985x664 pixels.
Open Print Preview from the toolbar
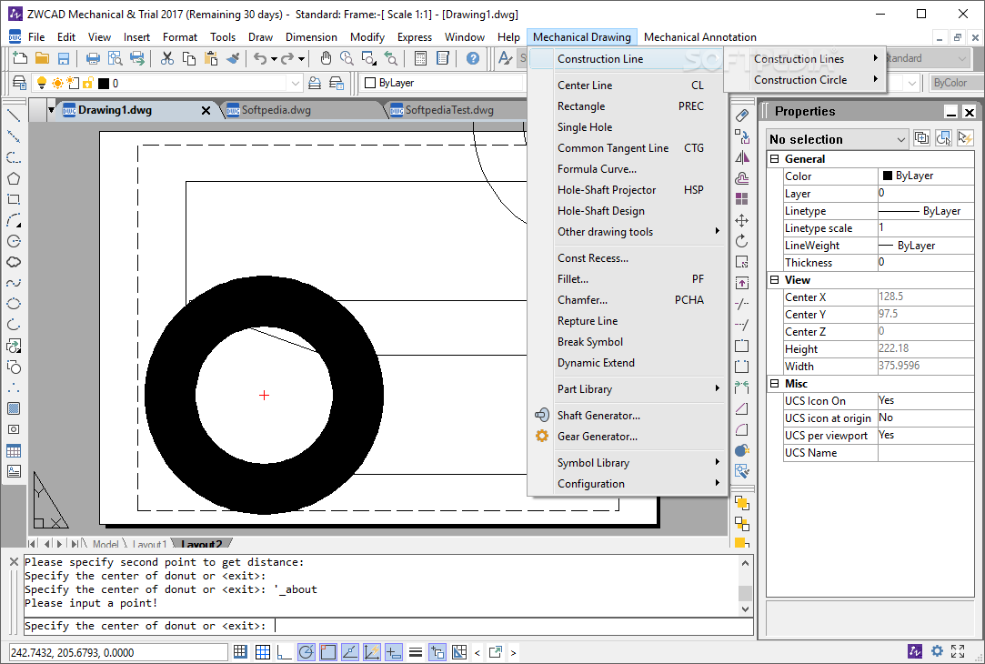115,58
